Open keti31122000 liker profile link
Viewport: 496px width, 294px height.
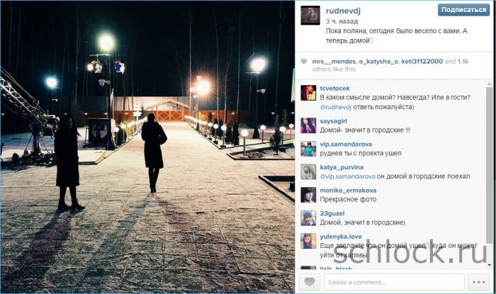coord(422,62)
